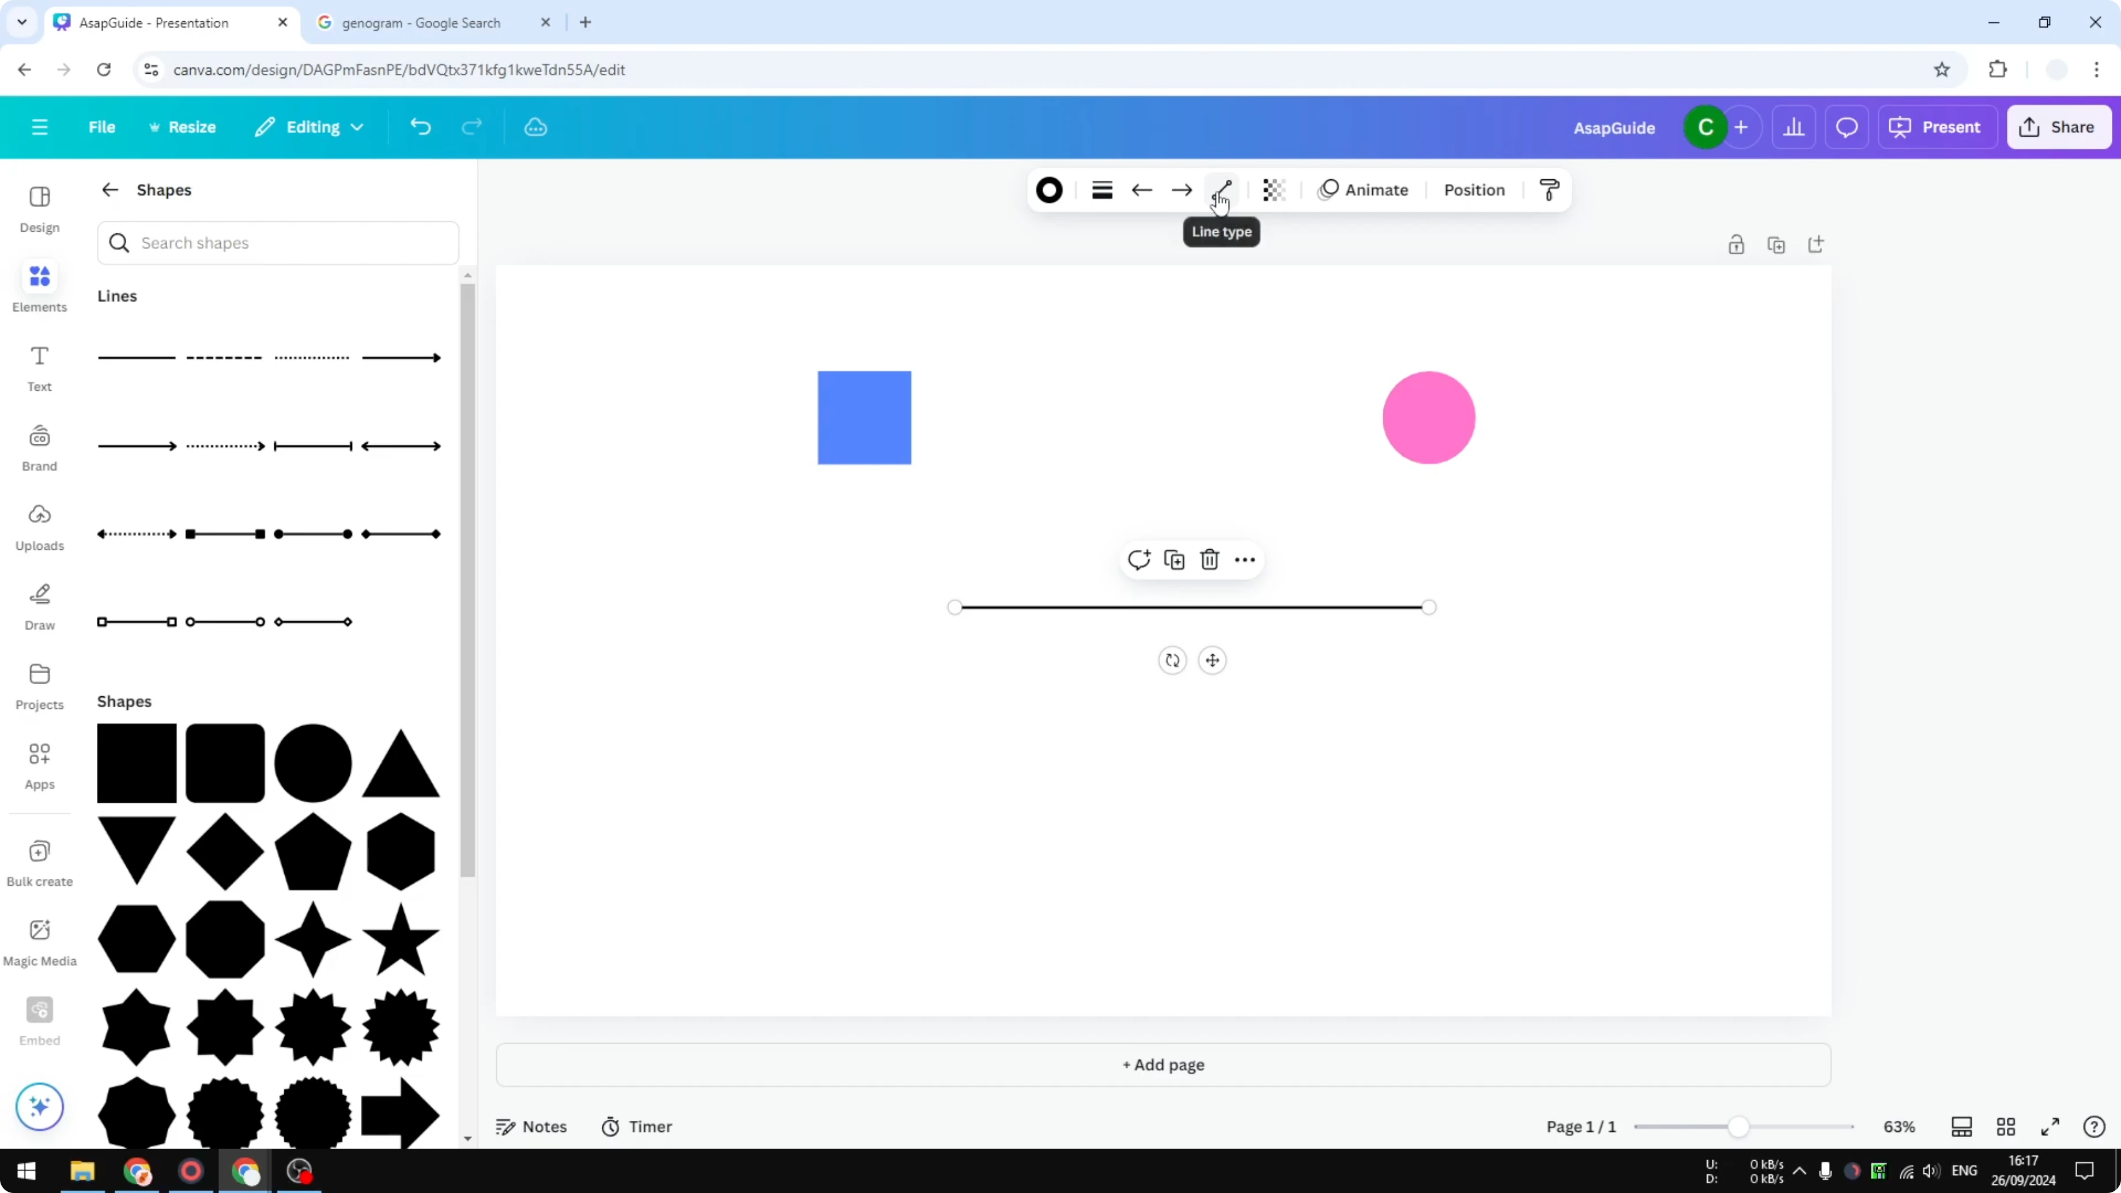Click the zoom slider handle
Image resolution: width=2121 pixels, height=1193 pixels.
click(1738, 1126)
